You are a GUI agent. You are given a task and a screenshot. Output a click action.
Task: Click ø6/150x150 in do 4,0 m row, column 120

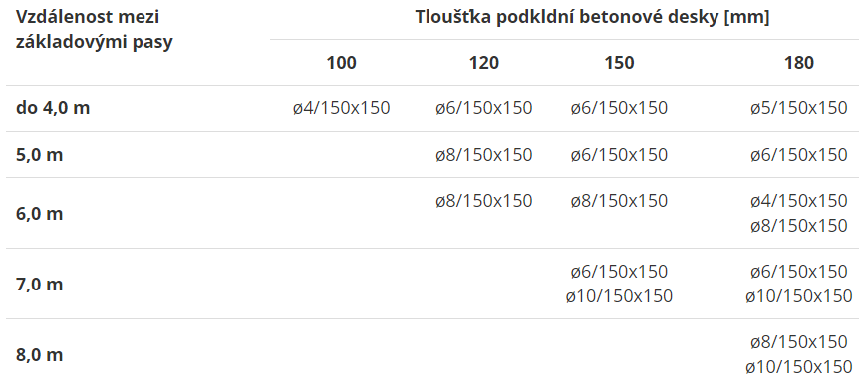484,108
